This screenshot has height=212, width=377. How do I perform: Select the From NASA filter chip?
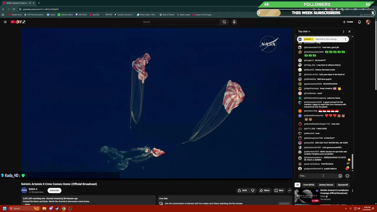point(309,185)
